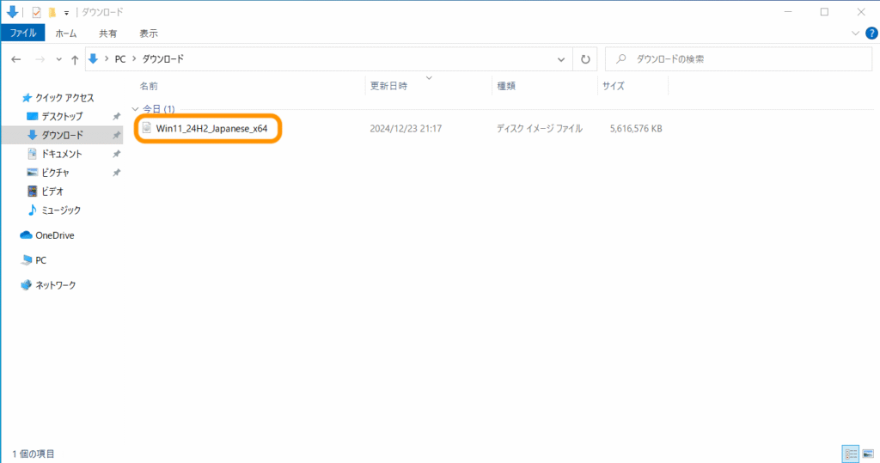Click the disk image file icon

click(x=146, y=128)
